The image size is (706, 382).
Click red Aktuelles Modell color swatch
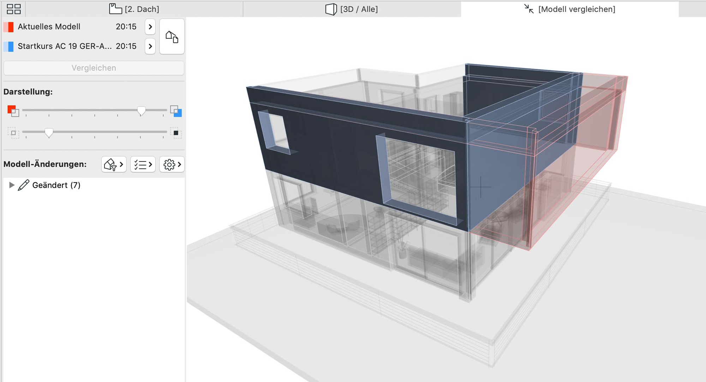tap(9, 27)
